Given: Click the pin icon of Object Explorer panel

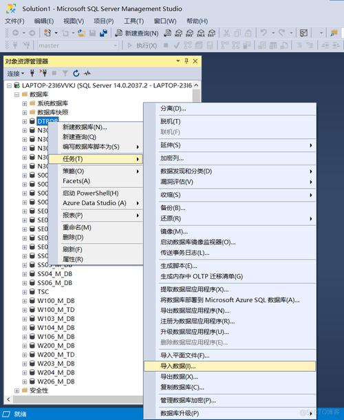Looking at the screenshot, I should 186,61.
